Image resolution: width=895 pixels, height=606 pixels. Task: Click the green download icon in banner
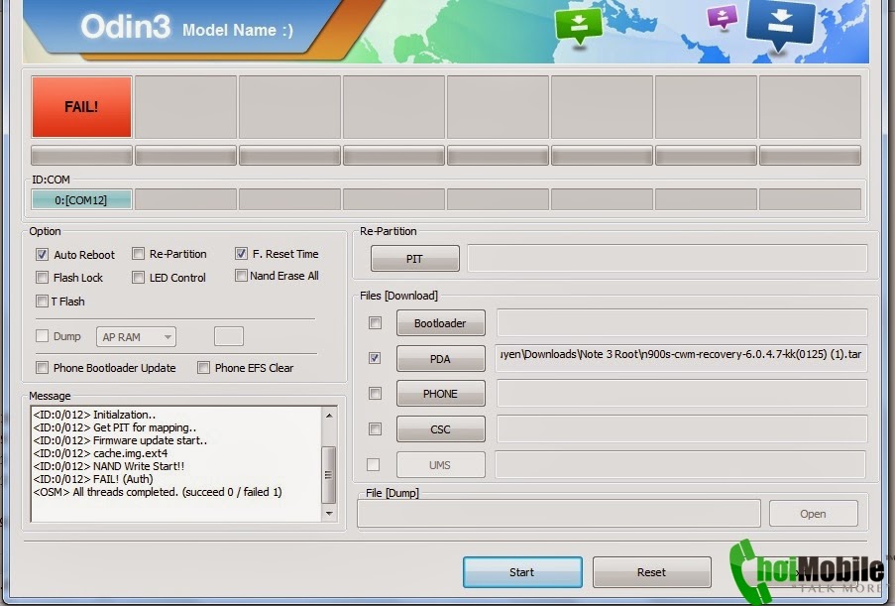point(579,26)
